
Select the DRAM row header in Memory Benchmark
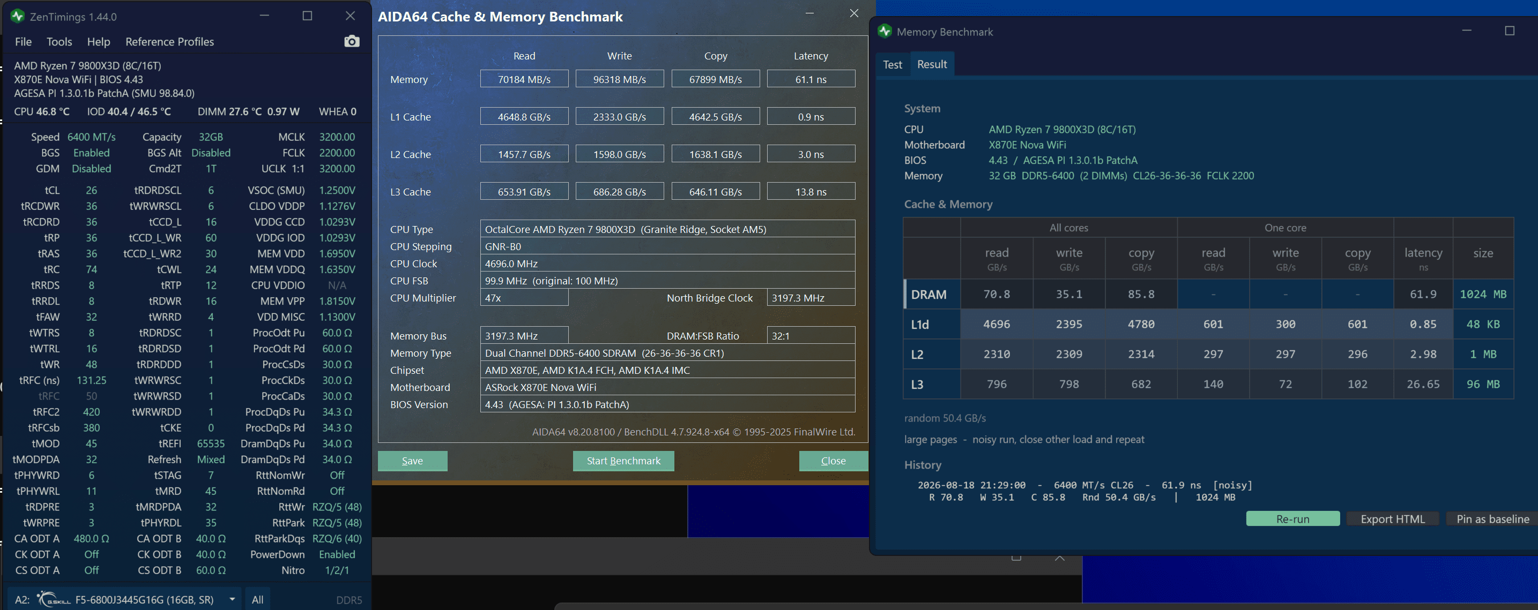click(933, 294)
